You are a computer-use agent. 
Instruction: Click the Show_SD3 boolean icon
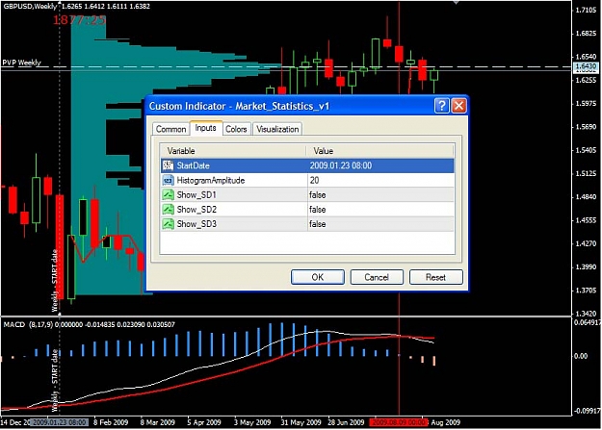pyautogui.click(x=168, y=223)
